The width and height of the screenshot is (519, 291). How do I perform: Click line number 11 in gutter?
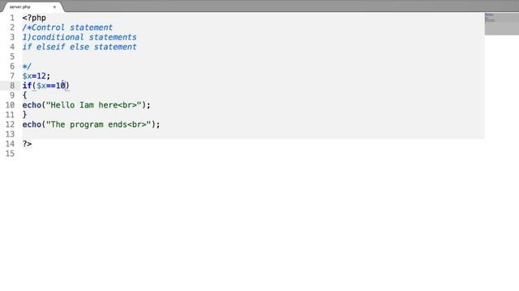tap(10, 115)
